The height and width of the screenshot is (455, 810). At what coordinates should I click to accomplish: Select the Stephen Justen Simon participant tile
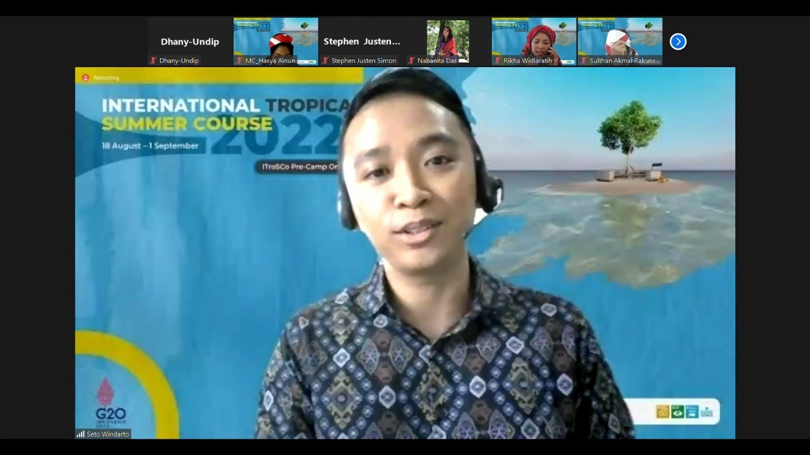point(362,39)
